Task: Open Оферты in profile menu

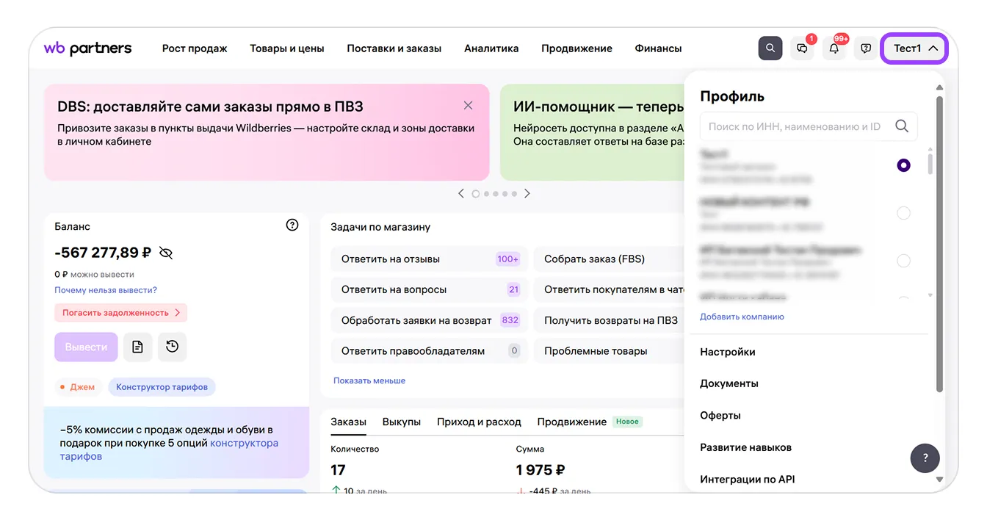Action: [720, 415]
